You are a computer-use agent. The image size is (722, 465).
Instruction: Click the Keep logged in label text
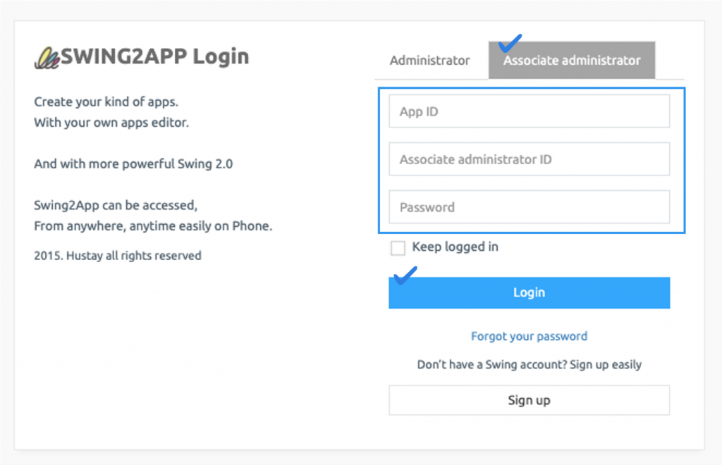(x=454, y=247)
